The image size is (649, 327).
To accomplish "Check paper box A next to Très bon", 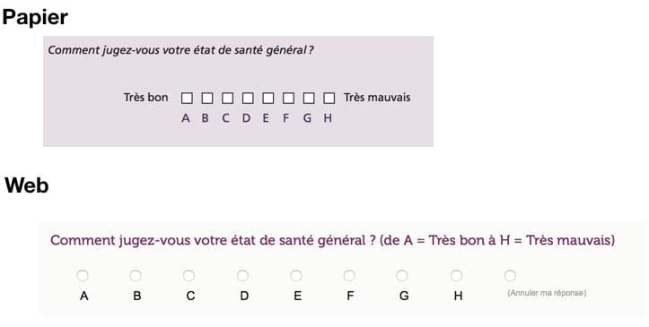I will coord(187,99).
